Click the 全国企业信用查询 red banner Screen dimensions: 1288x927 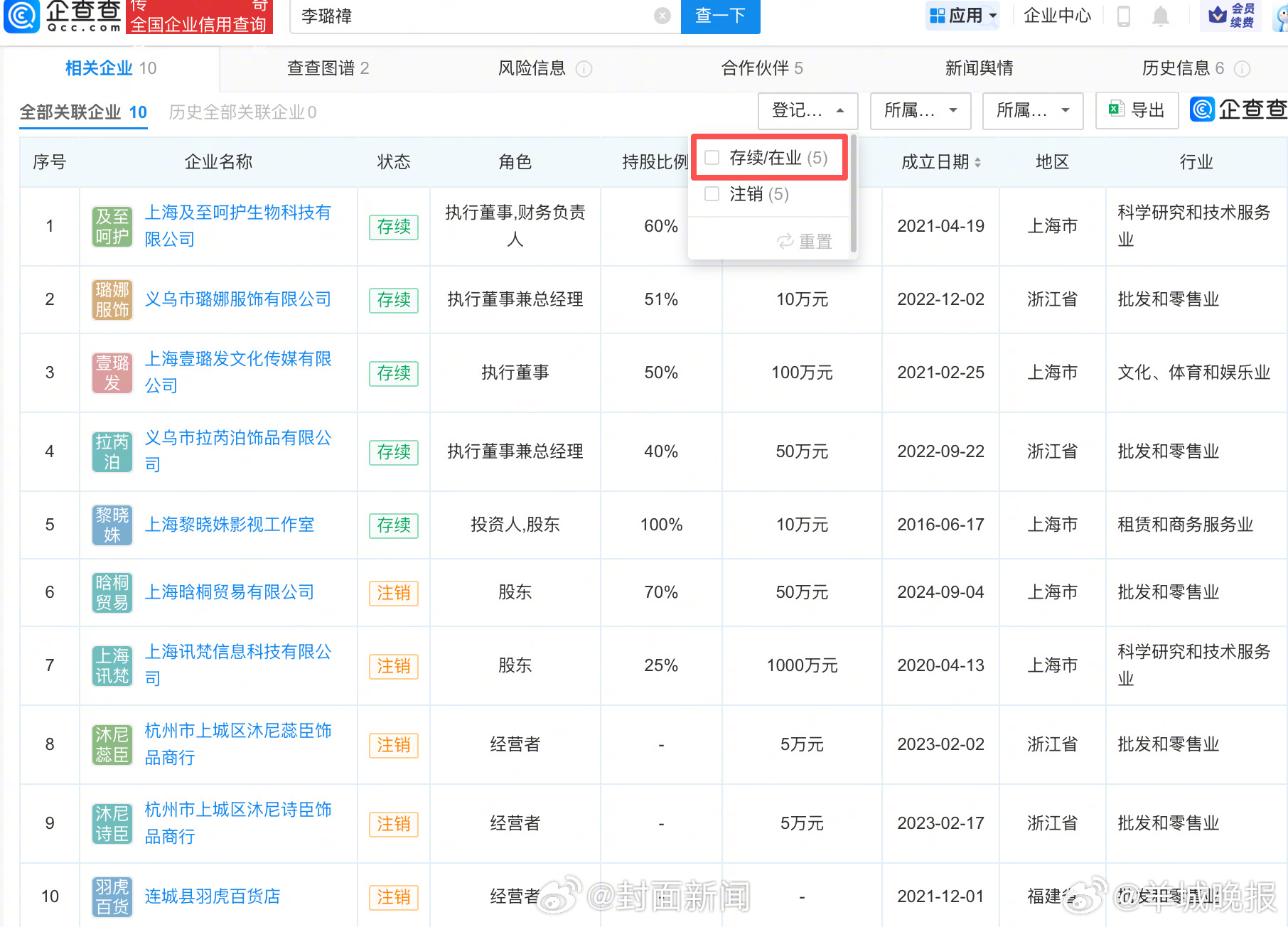199,17
